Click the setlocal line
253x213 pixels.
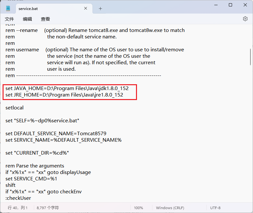(x=15, y=108)
